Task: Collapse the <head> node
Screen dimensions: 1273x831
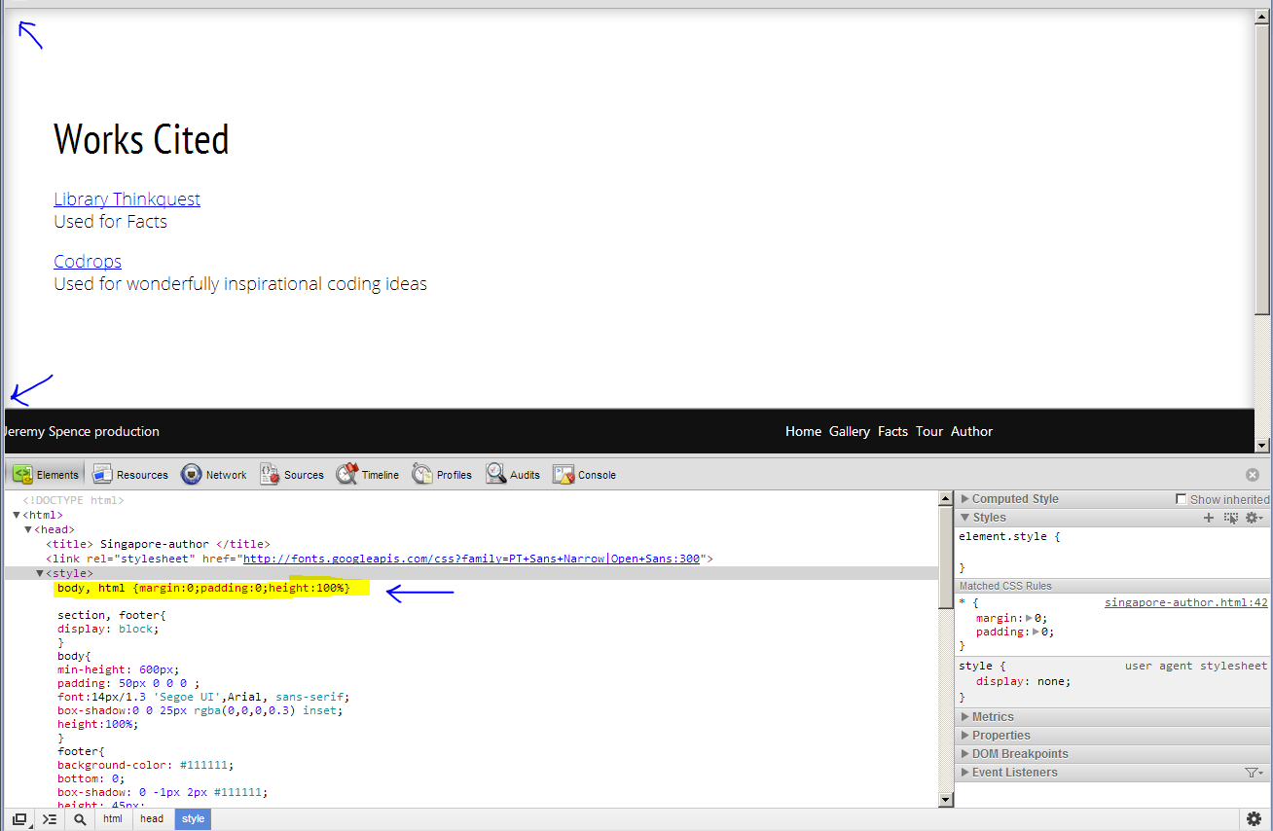Action: (x=28, y=529)
